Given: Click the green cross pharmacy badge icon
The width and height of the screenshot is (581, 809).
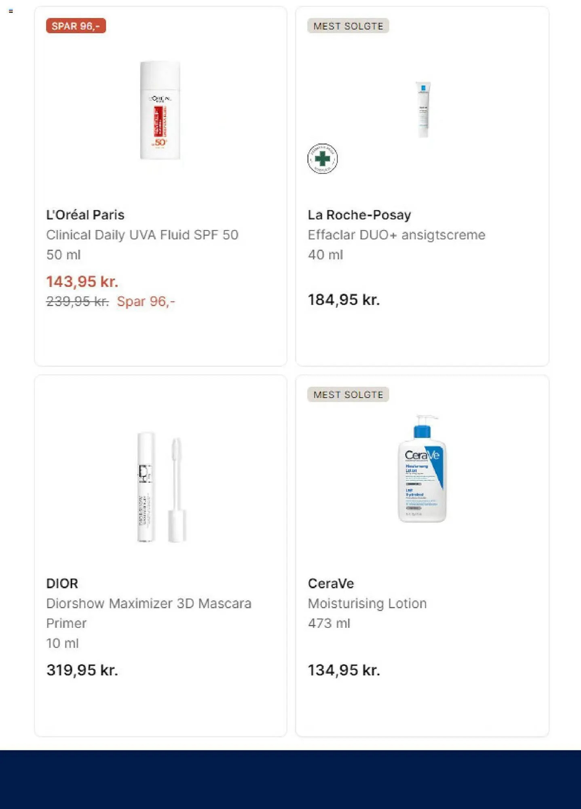Looking at the screenshot, I should point(322,159).
